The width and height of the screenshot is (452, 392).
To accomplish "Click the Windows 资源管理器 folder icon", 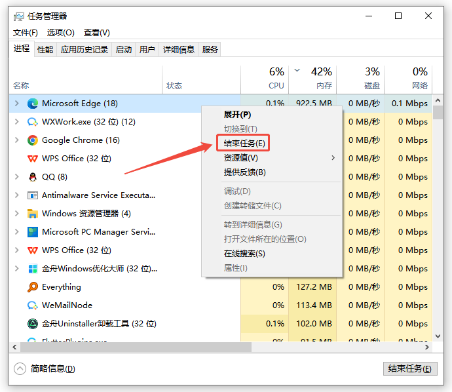I will click(x=33, y=214).
